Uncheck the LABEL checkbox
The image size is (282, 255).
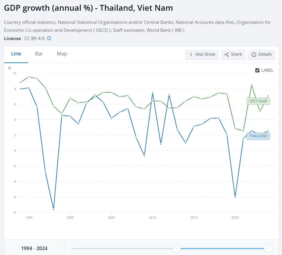point(257,70)
